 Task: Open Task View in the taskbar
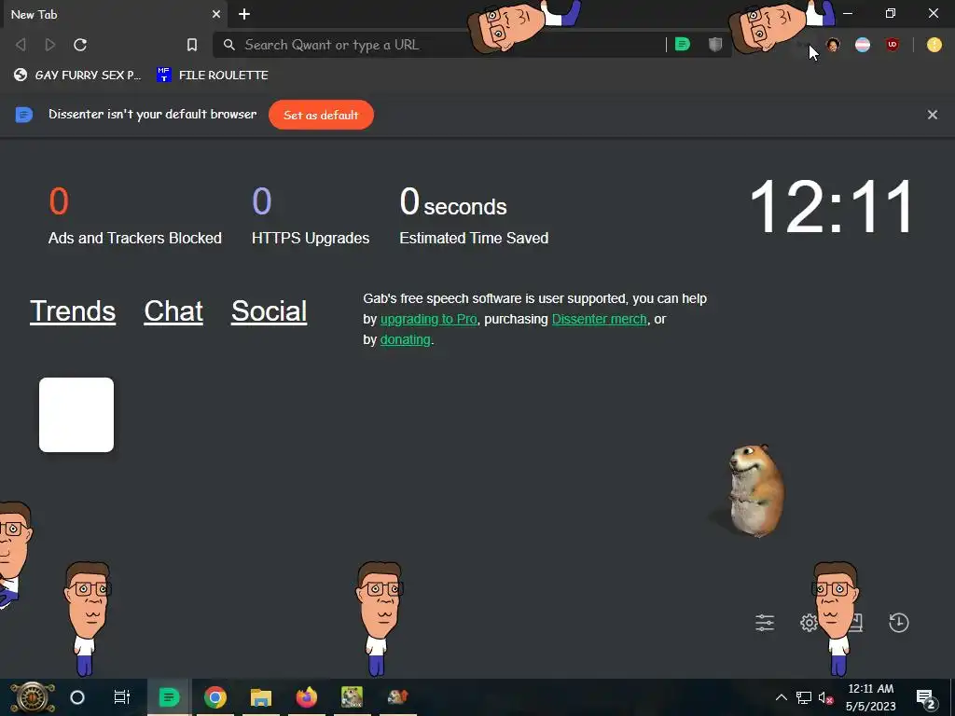click(x=122, y=697)
